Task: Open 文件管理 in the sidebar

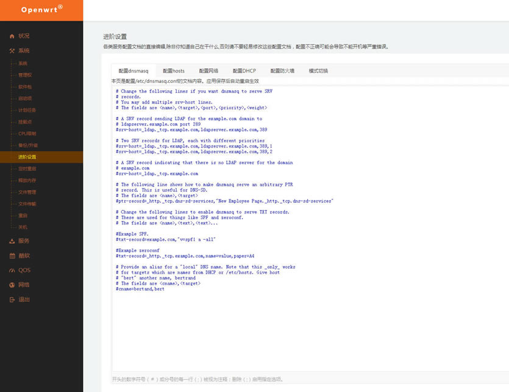Action: pos(27,192)
